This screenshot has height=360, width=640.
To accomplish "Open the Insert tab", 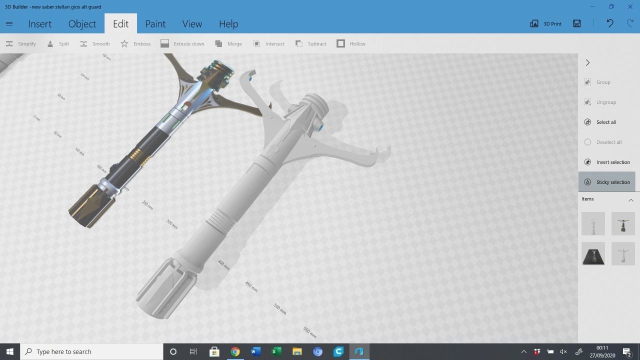I will (x=40, y=23).
